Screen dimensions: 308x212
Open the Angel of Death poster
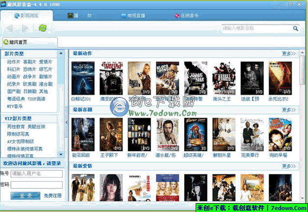point(139,78)
